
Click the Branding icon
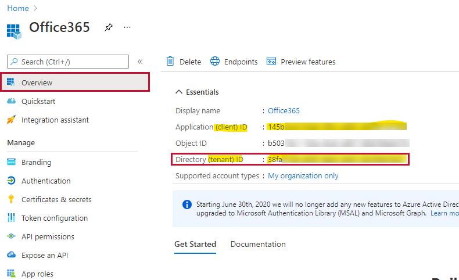coord(11,162)
